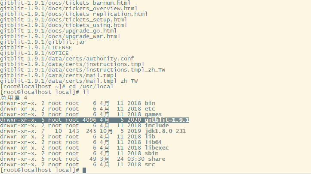Select the tickets_using.html output line
The width and height of the screenshot is (311, 174).
64,25
